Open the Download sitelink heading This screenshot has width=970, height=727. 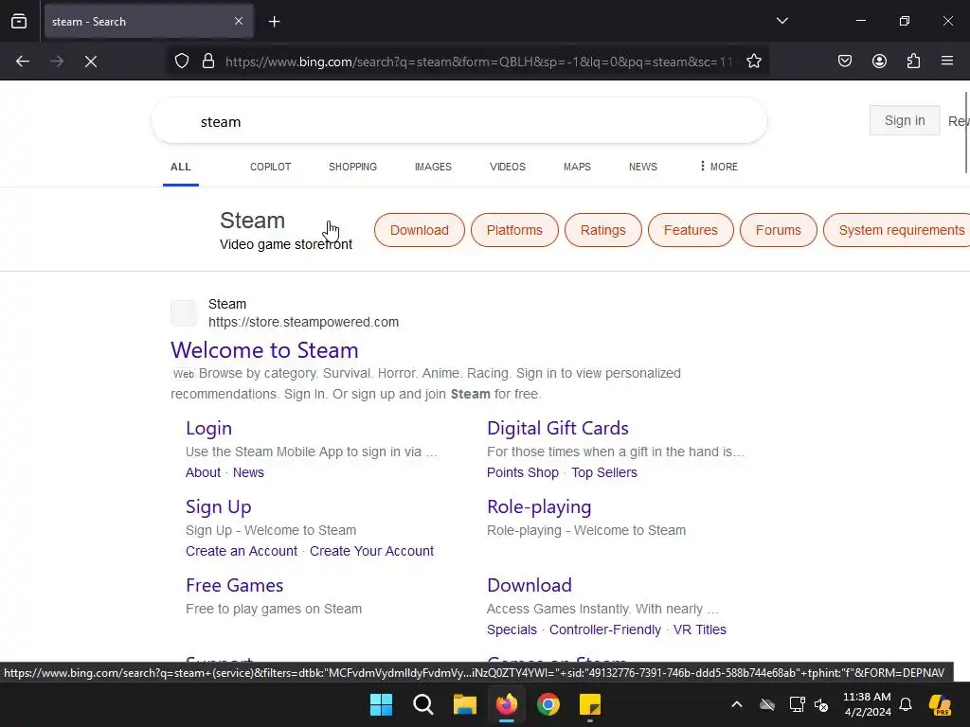click(x=530, y=585)
